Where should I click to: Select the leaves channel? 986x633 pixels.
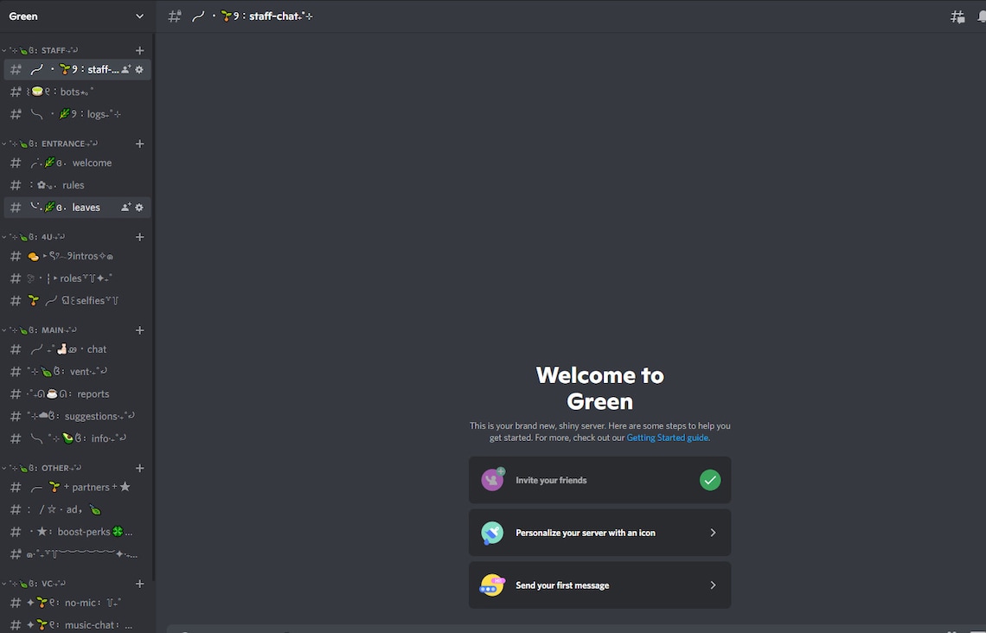pos(77,208)
